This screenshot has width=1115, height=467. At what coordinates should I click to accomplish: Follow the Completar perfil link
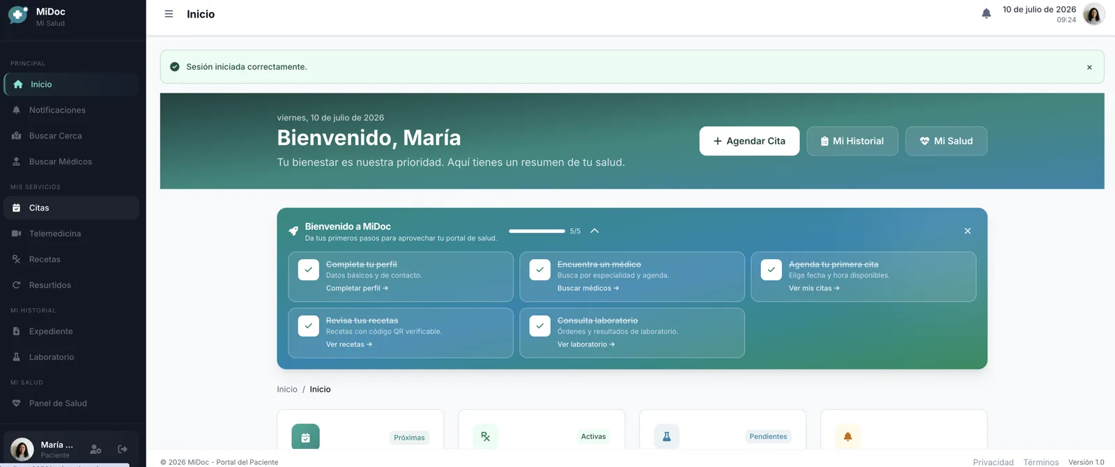click(357, 288)
